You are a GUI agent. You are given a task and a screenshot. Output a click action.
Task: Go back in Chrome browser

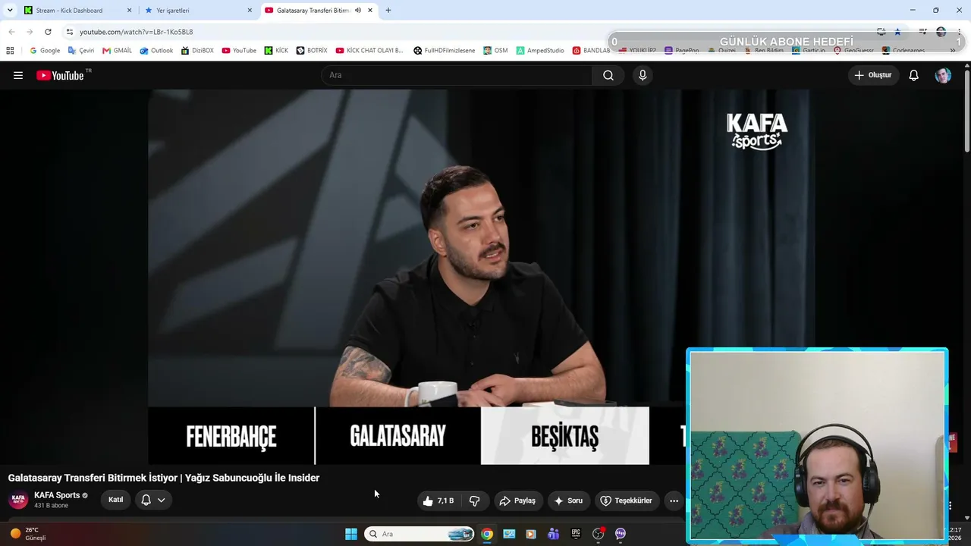pos(11,32)
